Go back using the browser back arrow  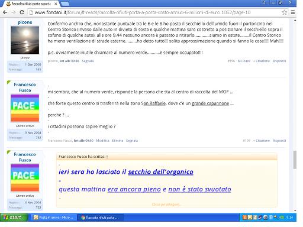click(5, 12)
